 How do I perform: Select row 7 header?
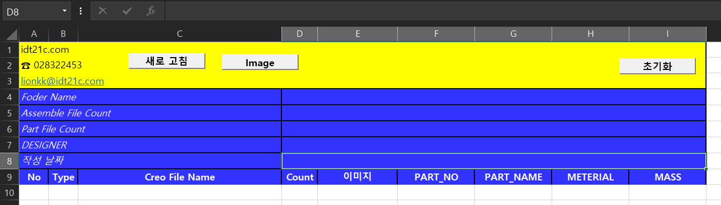pos(10,145)
